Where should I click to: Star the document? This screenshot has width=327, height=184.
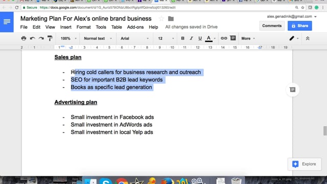pos(161,19)
